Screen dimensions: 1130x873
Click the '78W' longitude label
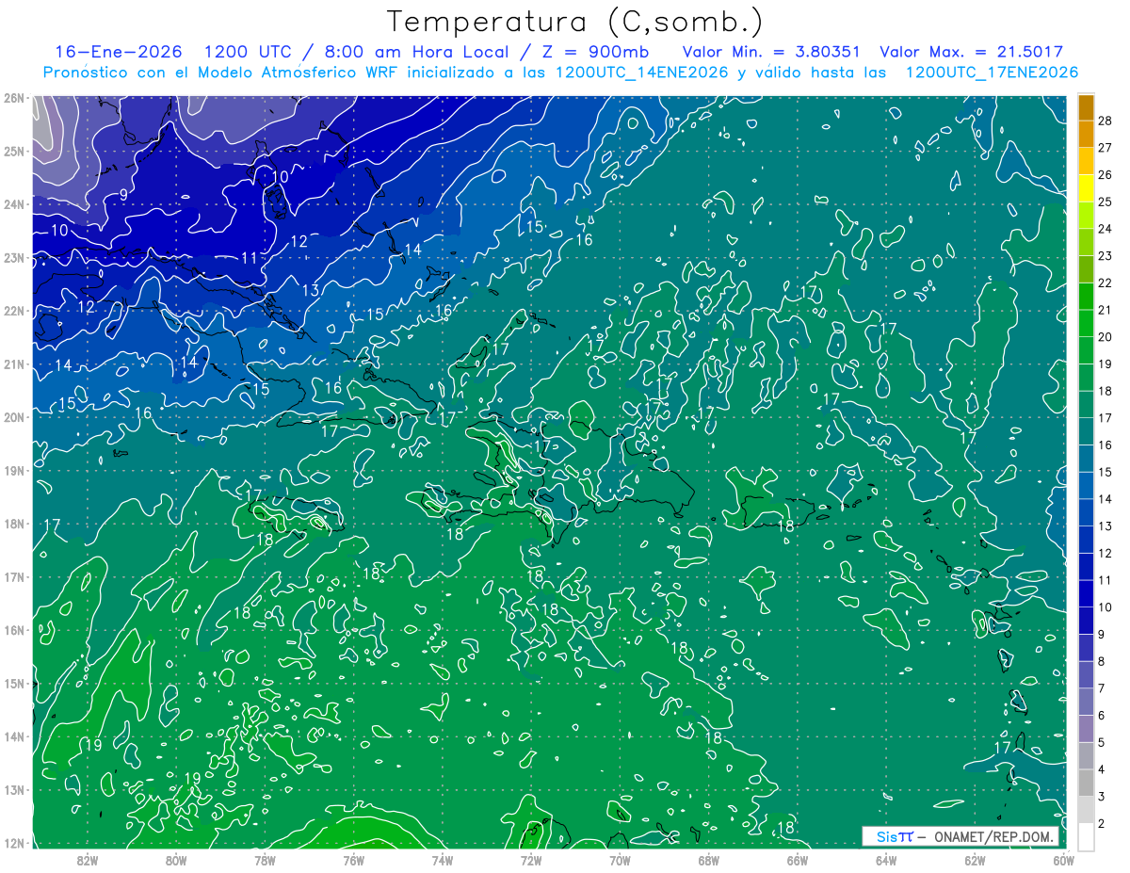pos(265,860)
